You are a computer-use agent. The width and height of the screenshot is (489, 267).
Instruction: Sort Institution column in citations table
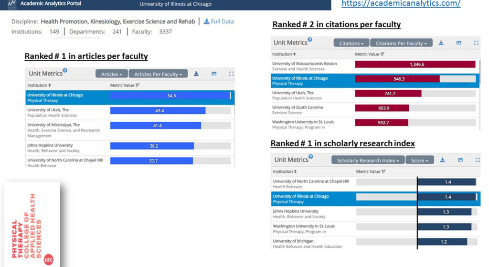(284, 54)
